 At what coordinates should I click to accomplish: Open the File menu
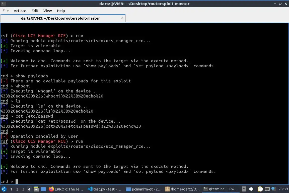coord(6,11)
